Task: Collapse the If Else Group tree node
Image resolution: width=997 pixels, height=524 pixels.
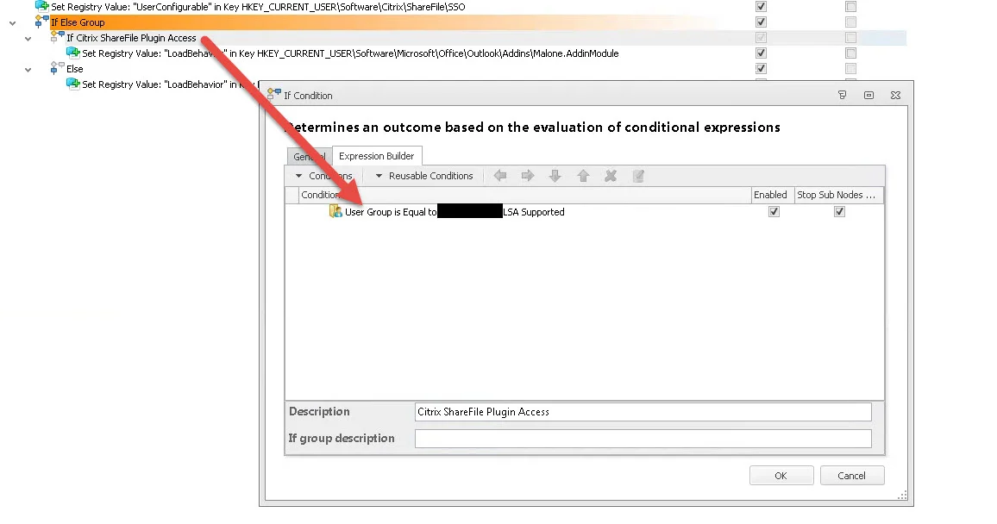Action: pos(13,23)
